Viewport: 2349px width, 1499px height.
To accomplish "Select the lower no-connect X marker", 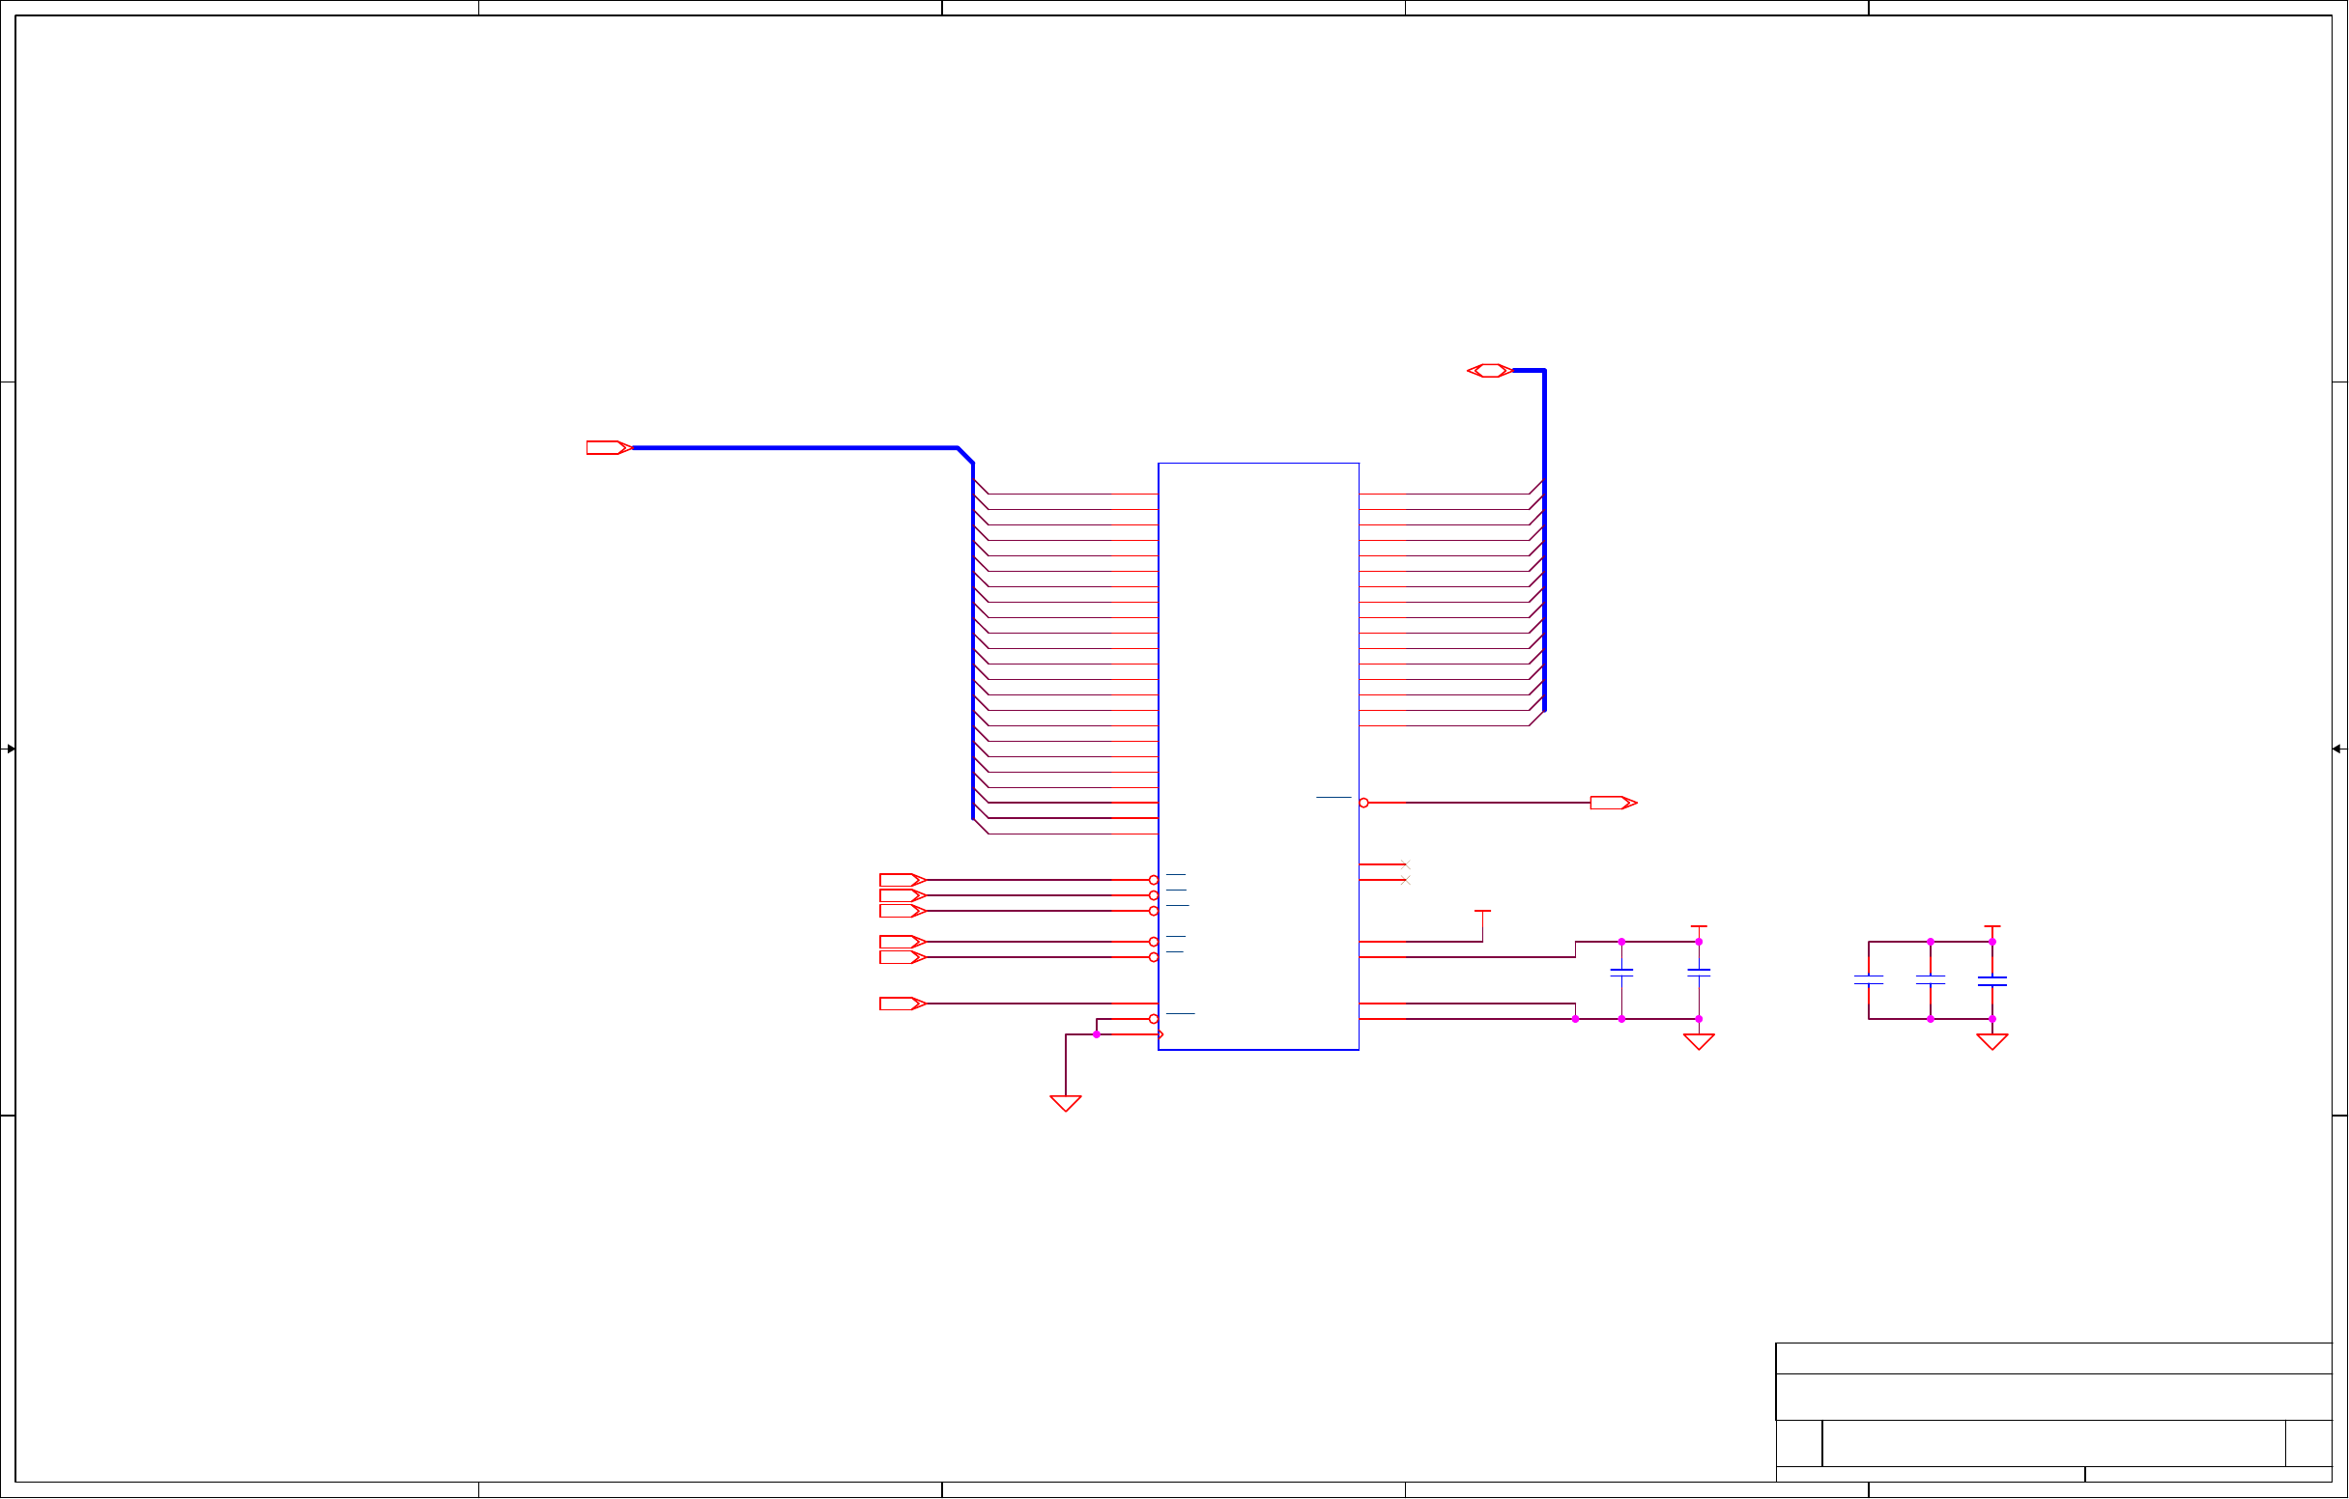I will click(x=1406, y=880).
